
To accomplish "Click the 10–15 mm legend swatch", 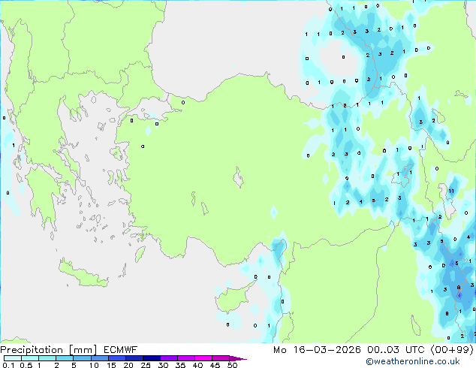I will tap(100, 358).
